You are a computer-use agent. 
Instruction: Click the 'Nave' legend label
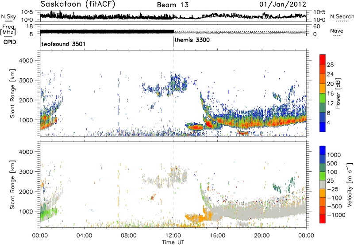point(337,31)
